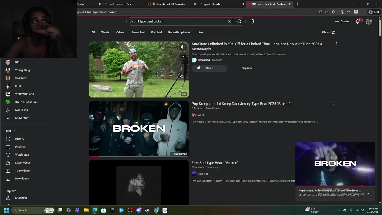Open Free Sad Type Beat video title
Image resolution: width=382 pixels, height=215 pixels.
click(215, 163)
